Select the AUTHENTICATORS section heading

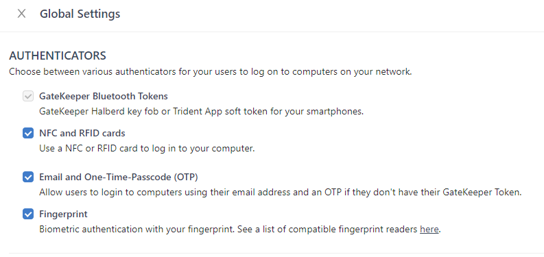58,56
